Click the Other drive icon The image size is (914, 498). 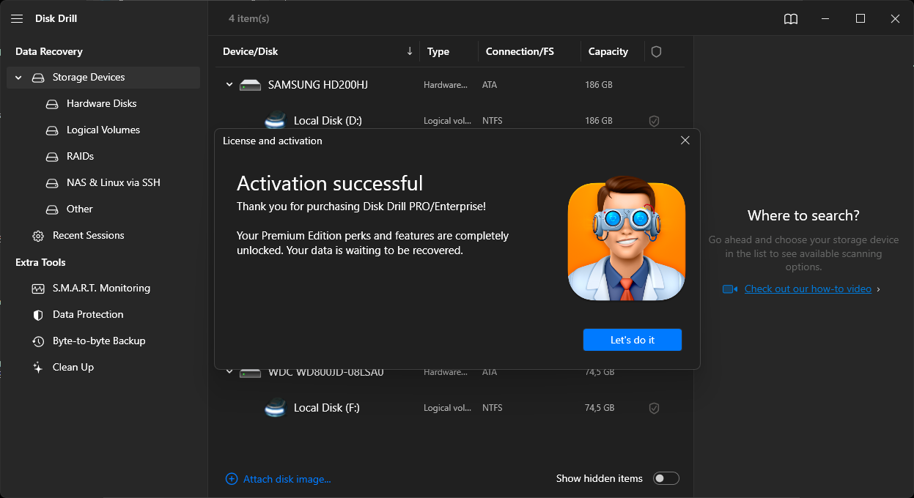[52, 209]
